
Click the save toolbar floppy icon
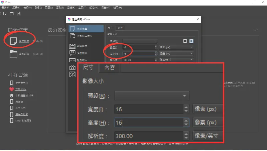(x=19, y=13)
